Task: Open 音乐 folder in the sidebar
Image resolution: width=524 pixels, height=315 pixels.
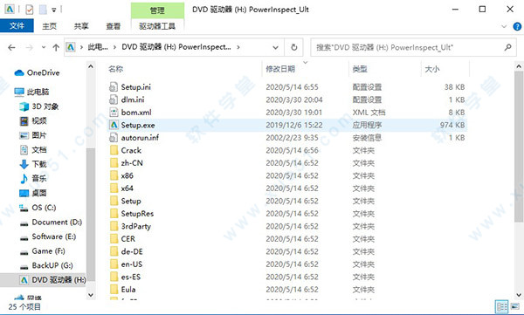Action: (33, 178)
